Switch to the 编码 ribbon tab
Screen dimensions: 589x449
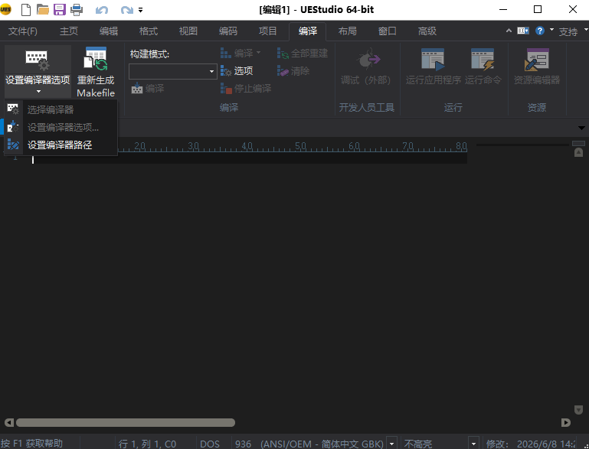(x=228, y=31)
